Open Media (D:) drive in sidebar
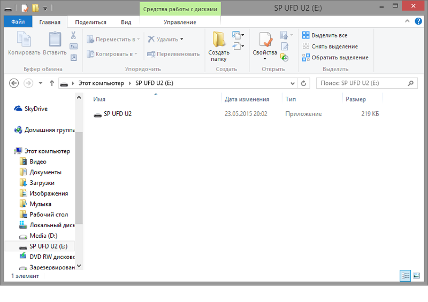The image size is (428, 302). (43, 236)
